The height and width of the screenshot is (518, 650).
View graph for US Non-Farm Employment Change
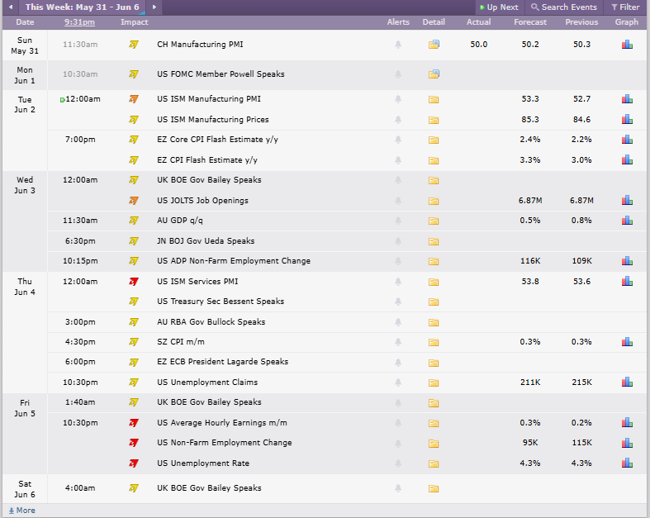point(627,443)
